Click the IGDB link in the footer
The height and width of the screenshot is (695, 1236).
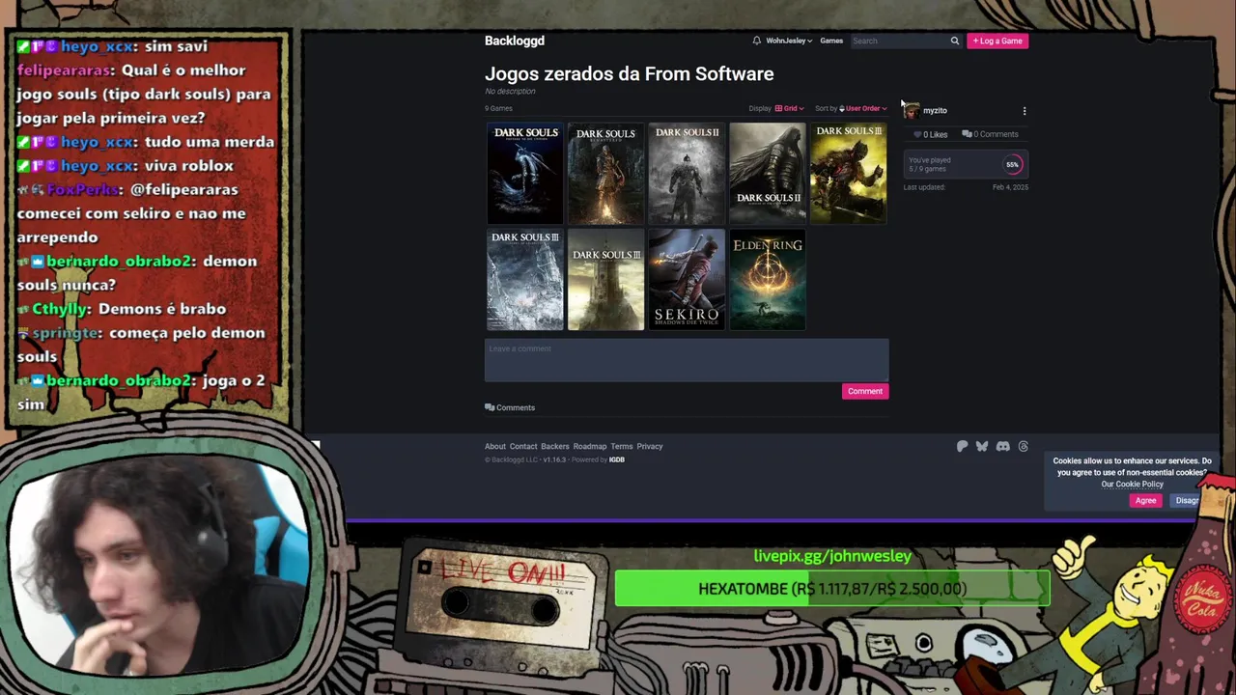pyautogui.click(x=617, y=459)
